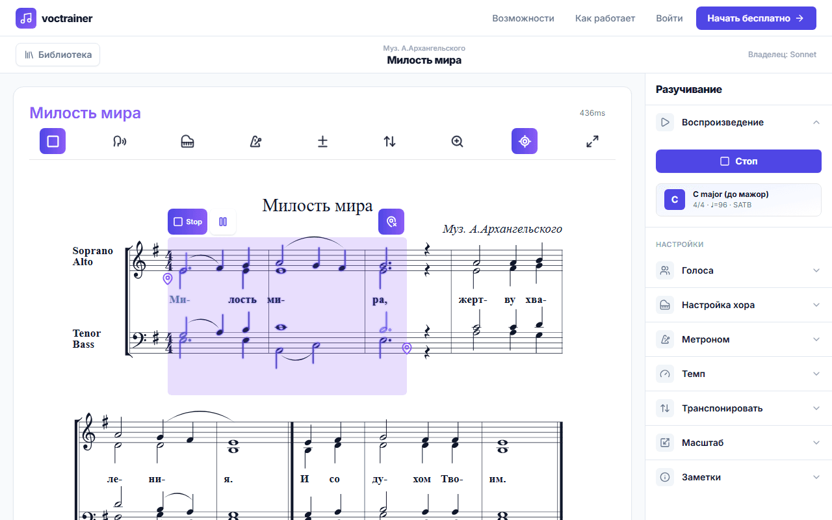
Task: Click the voctrainer brand name
Action: tap(67, 18)
